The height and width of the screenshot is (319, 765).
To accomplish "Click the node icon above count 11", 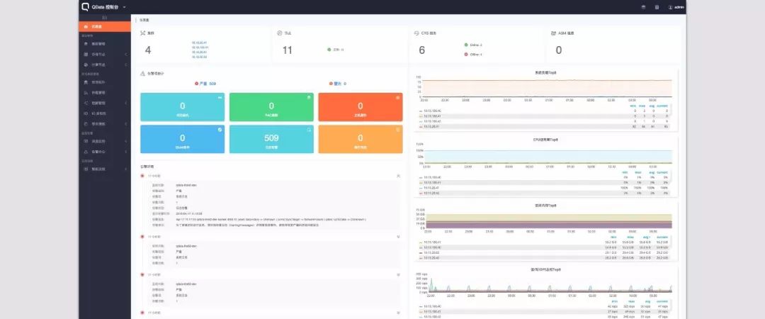I will coord(280,33).
